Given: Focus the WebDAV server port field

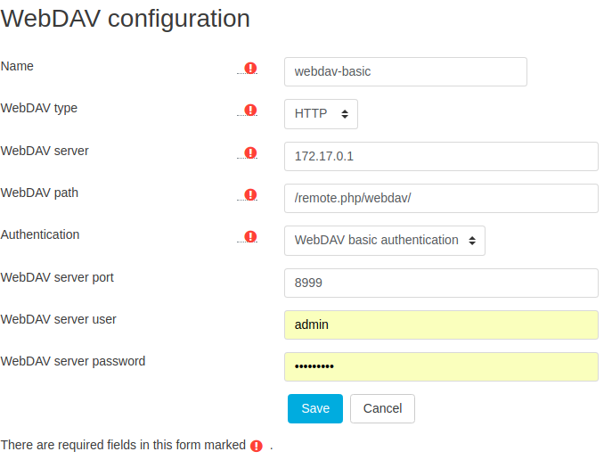Looking at the screenshot, I should tap(441, 283).
